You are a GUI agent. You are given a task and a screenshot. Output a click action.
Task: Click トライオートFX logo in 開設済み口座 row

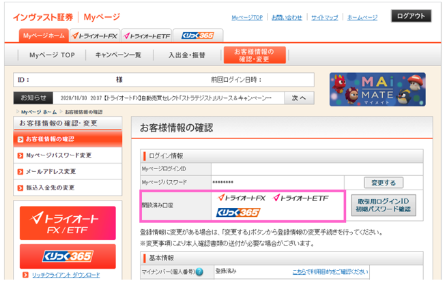(x=242, y=198)
